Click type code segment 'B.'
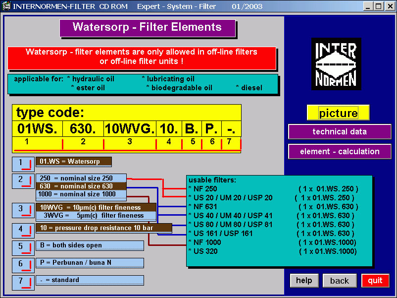 click(192, 129)
